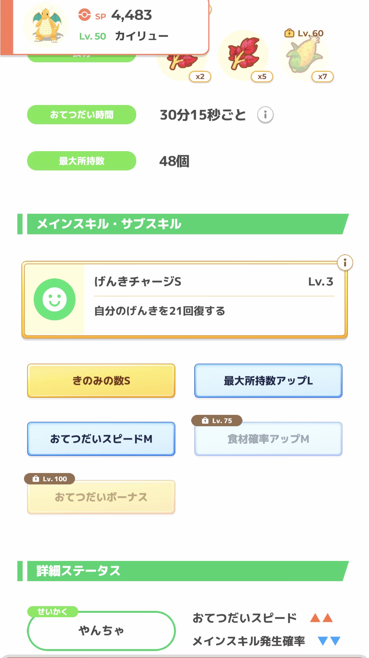Click the Lv. 100 lock badge
369x658 pixels.
(x=50, y=479)
